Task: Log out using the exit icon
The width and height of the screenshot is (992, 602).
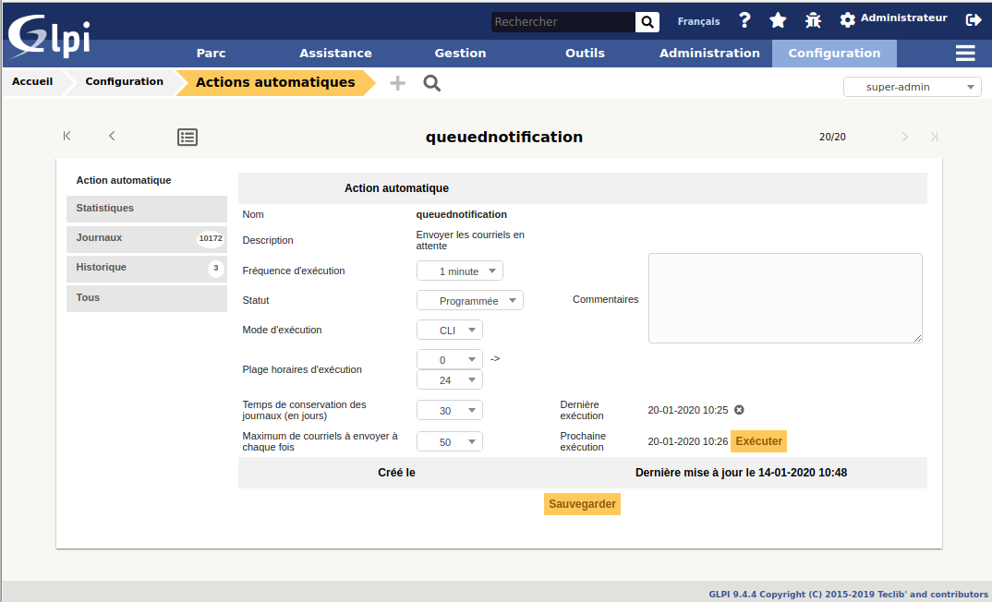Action: [x=974, y=18]
